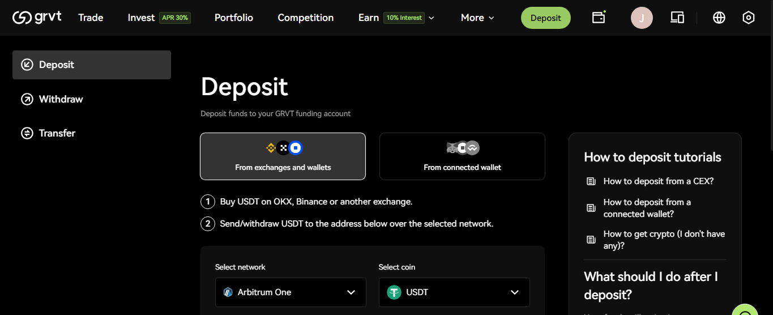Expand the More menu
This screenshot has height=315, width=773.
477,18
